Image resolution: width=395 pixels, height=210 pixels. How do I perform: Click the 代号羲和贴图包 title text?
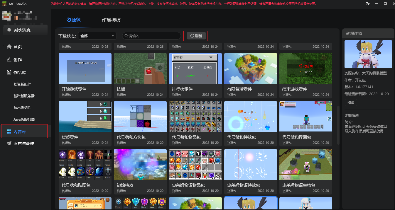pyautogui.click(x=76, y=185)
